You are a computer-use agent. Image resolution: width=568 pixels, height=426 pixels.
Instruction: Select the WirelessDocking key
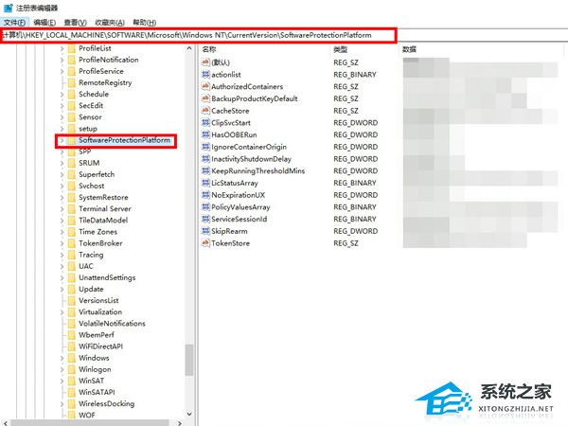coord(106,404)
